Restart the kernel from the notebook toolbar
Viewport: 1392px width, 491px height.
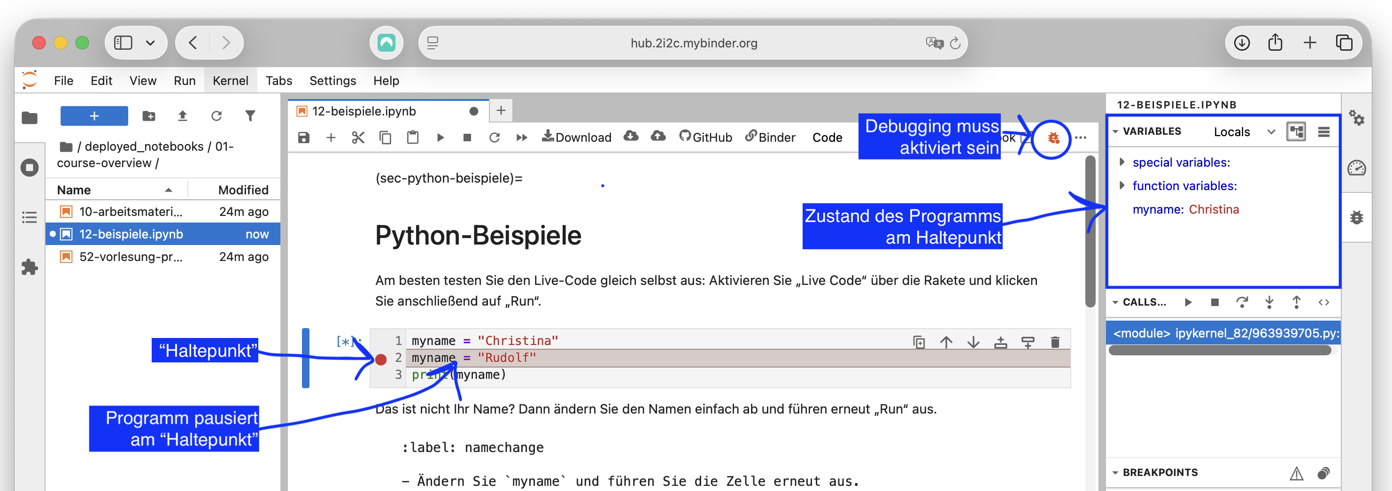pos(494,138)
